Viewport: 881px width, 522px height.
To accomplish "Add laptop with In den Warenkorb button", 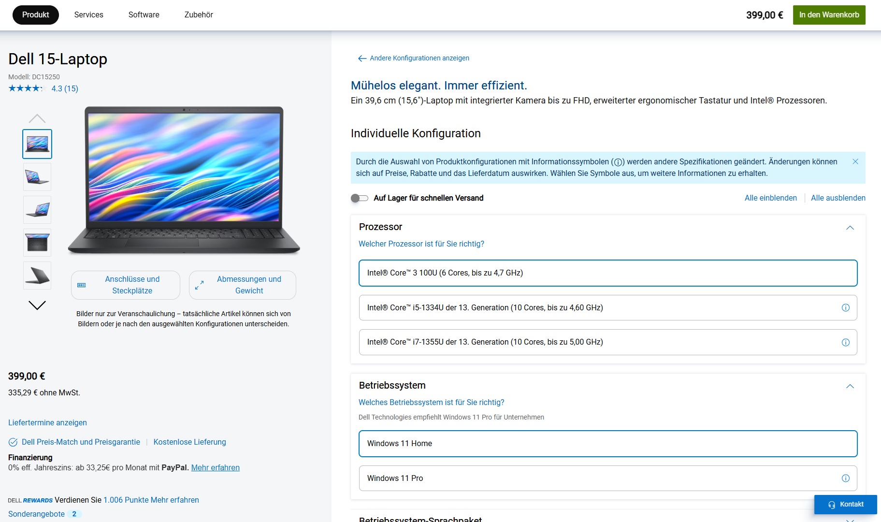I will coord(829,15).
